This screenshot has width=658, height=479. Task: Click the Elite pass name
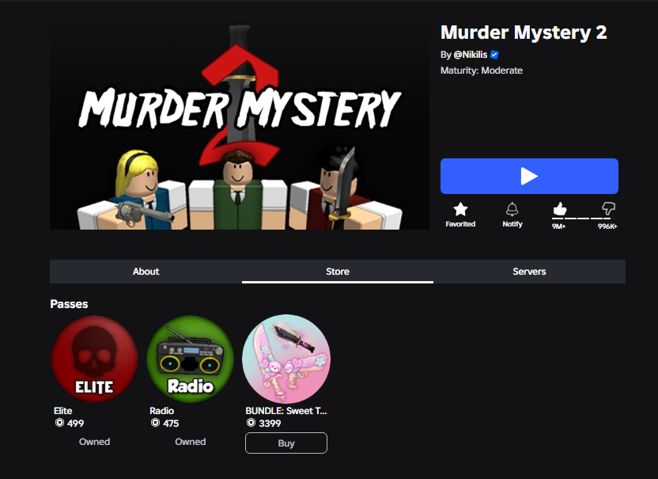pos(63,411)
